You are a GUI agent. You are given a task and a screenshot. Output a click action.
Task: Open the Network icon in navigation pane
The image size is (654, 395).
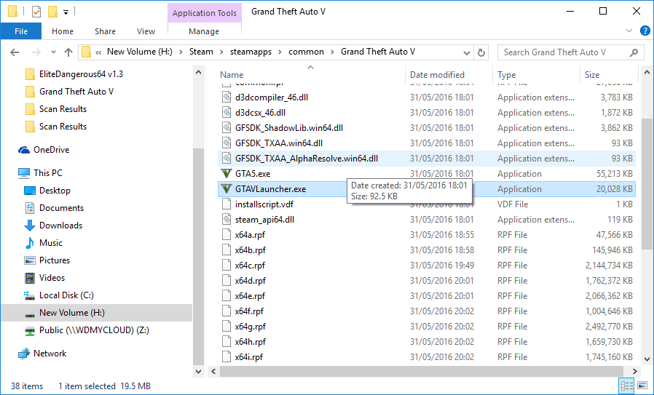24,354
